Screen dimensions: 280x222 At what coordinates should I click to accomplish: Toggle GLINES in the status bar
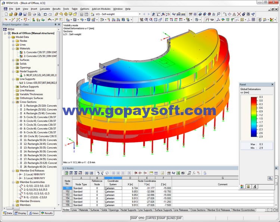click(171, 218)
